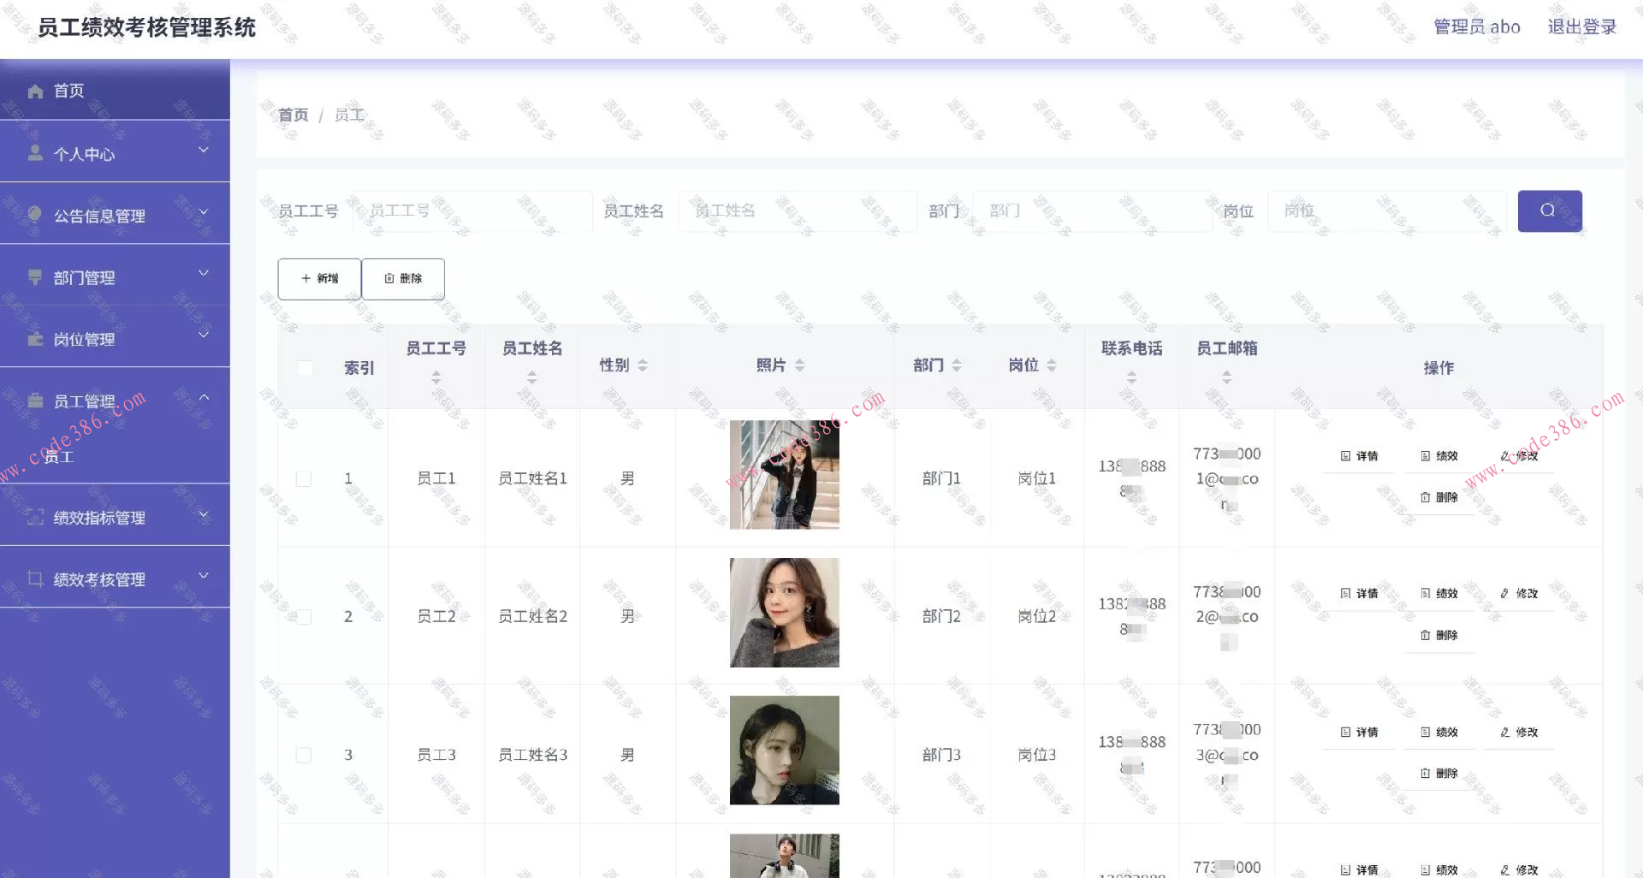1643x878 pixels.
Task: Click the 个人中心 user icon
Action: point(35,153)
